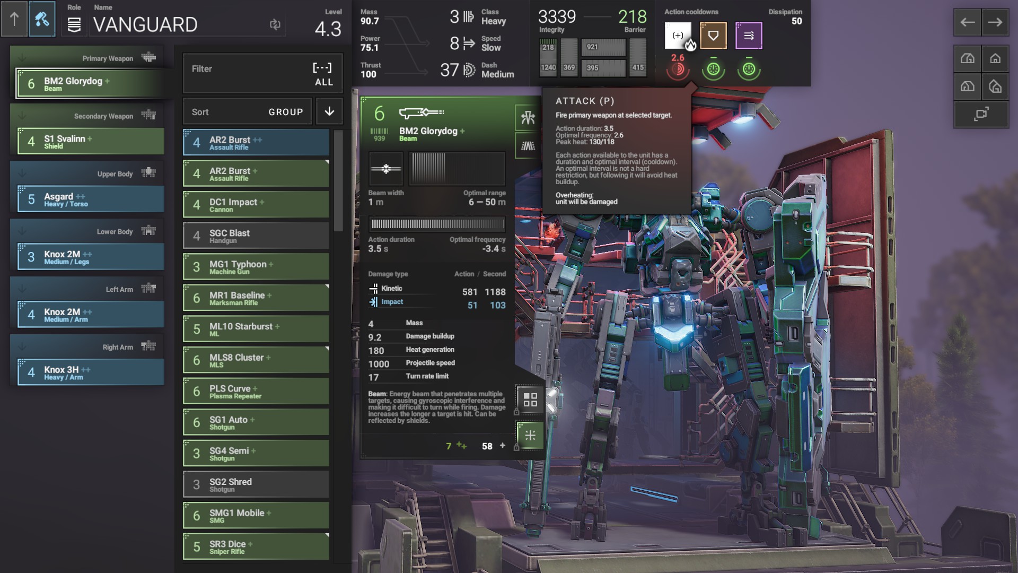Screen dimensions: 1018x573
Task: Click the up arrow back button
Action: (x=14, y=20)
